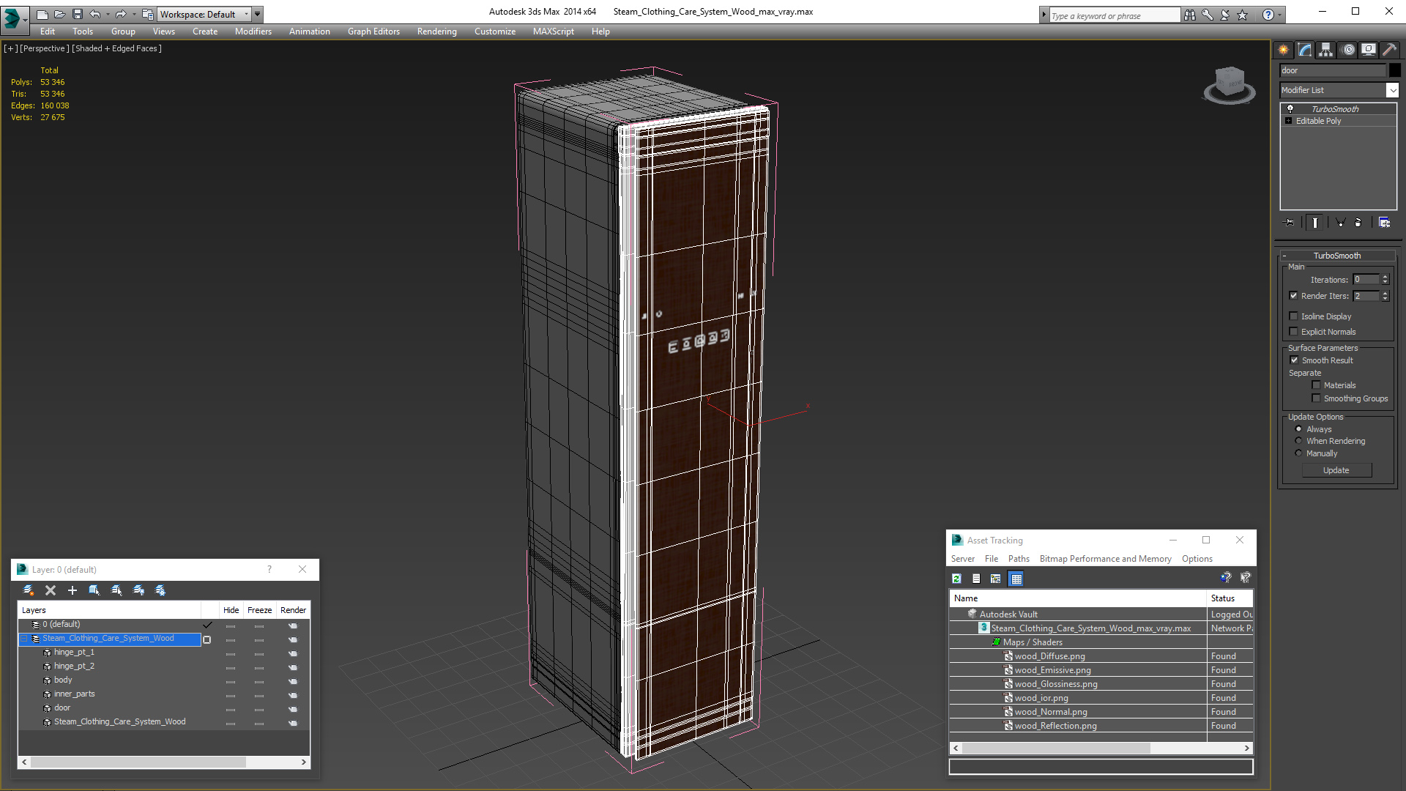Open the Modifiers menu

(x=253, y=31)
